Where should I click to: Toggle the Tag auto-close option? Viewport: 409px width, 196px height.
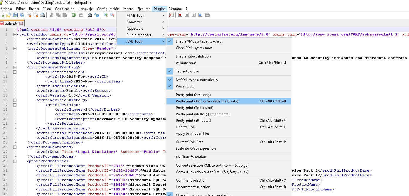[187, 71]
